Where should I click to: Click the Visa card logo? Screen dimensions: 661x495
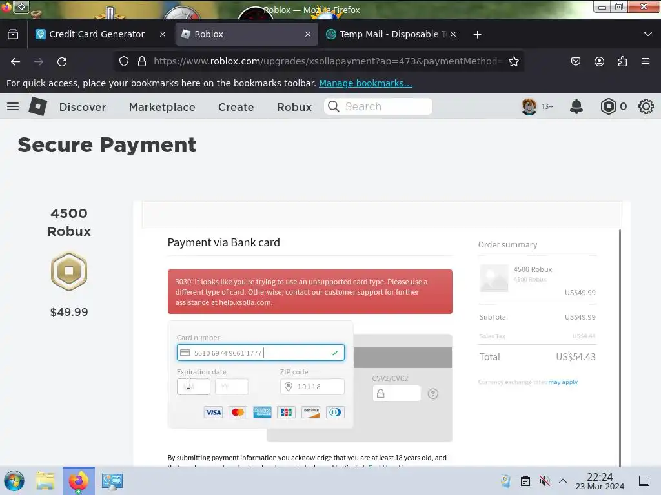point(213,412)
